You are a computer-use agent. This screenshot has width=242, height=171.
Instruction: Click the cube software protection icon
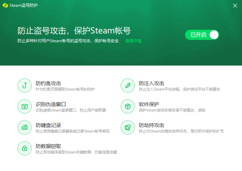tap(127, 106)
